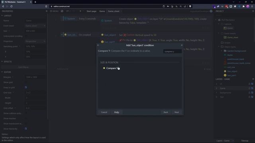The width and height of the screenshot is (255, 143).
Task: Click the browser extensions puzzle icon
Action: pos(243,6)
